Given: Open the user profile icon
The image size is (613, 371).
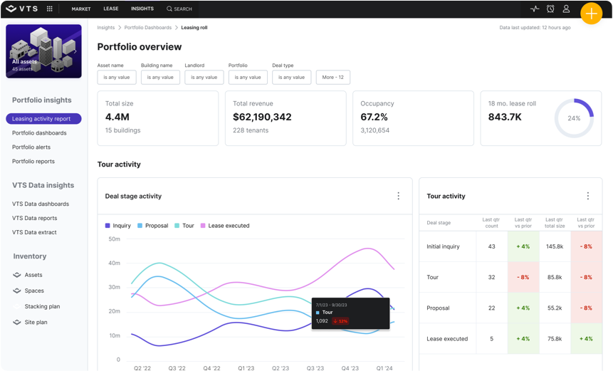Looking at the screenshot, I should pyautogui.click(x=566, y=9).
